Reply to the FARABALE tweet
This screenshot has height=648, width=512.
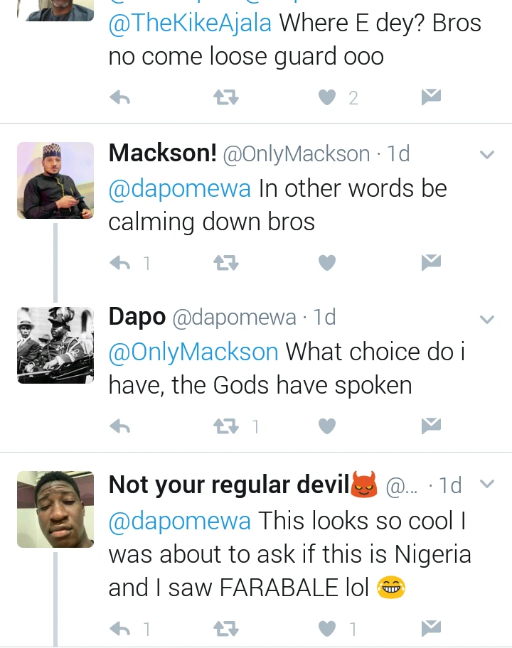coord(120,629)
